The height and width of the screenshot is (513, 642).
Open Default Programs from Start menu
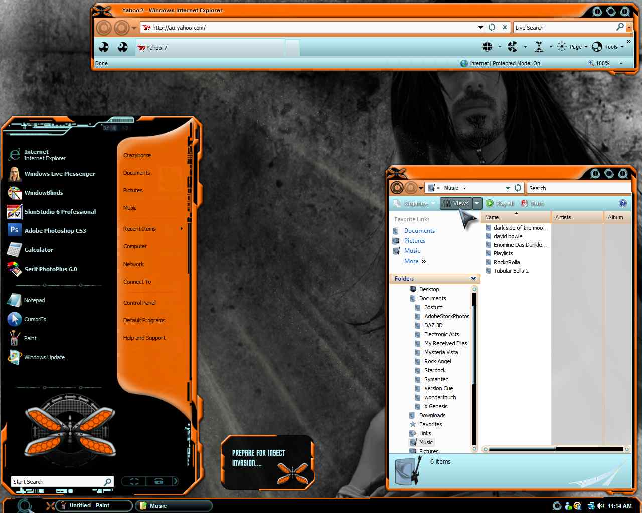[144, 320]
